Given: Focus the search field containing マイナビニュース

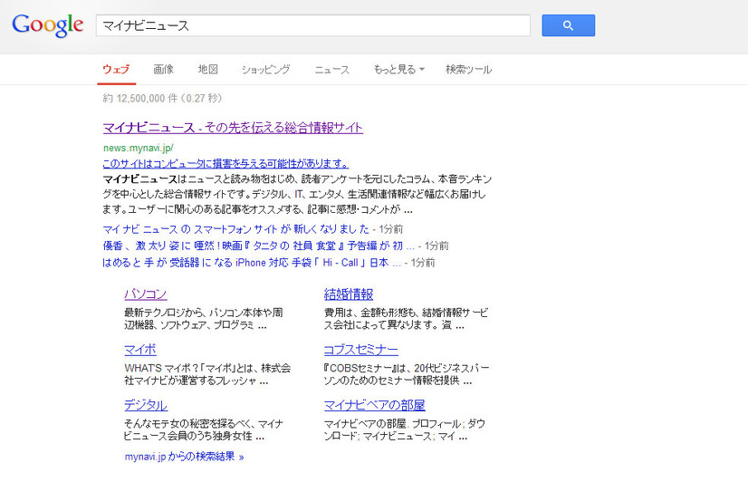Looking at the screenshot, I should 313,25.
